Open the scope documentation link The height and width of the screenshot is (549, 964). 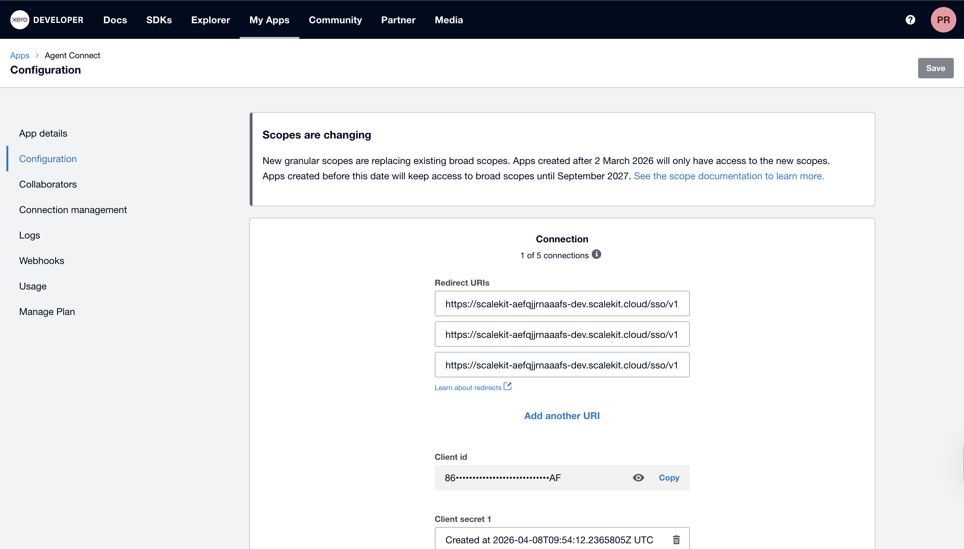pos(729,176)
